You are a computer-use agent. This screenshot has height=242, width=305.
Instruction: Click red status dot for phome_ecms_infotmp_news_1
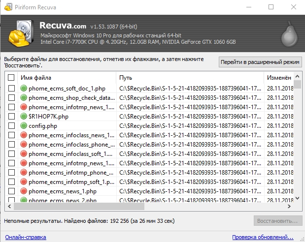click(23, 107)
